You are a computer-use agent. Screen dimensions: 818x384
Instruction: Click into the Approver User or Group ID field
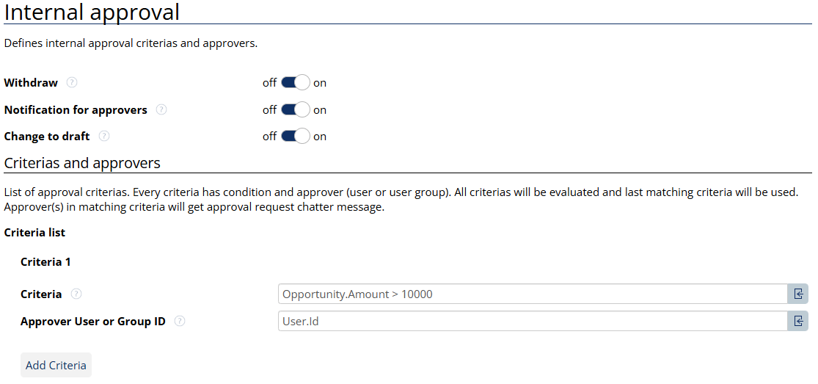(x=533, y=322)
